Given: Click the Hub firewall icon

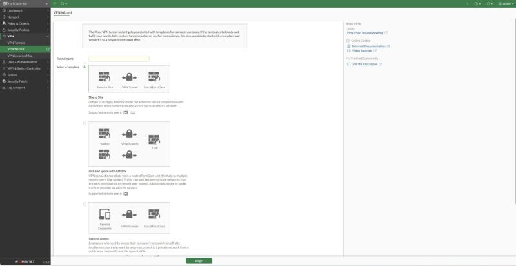Looking at the screenshot, I should coord(154,139).
